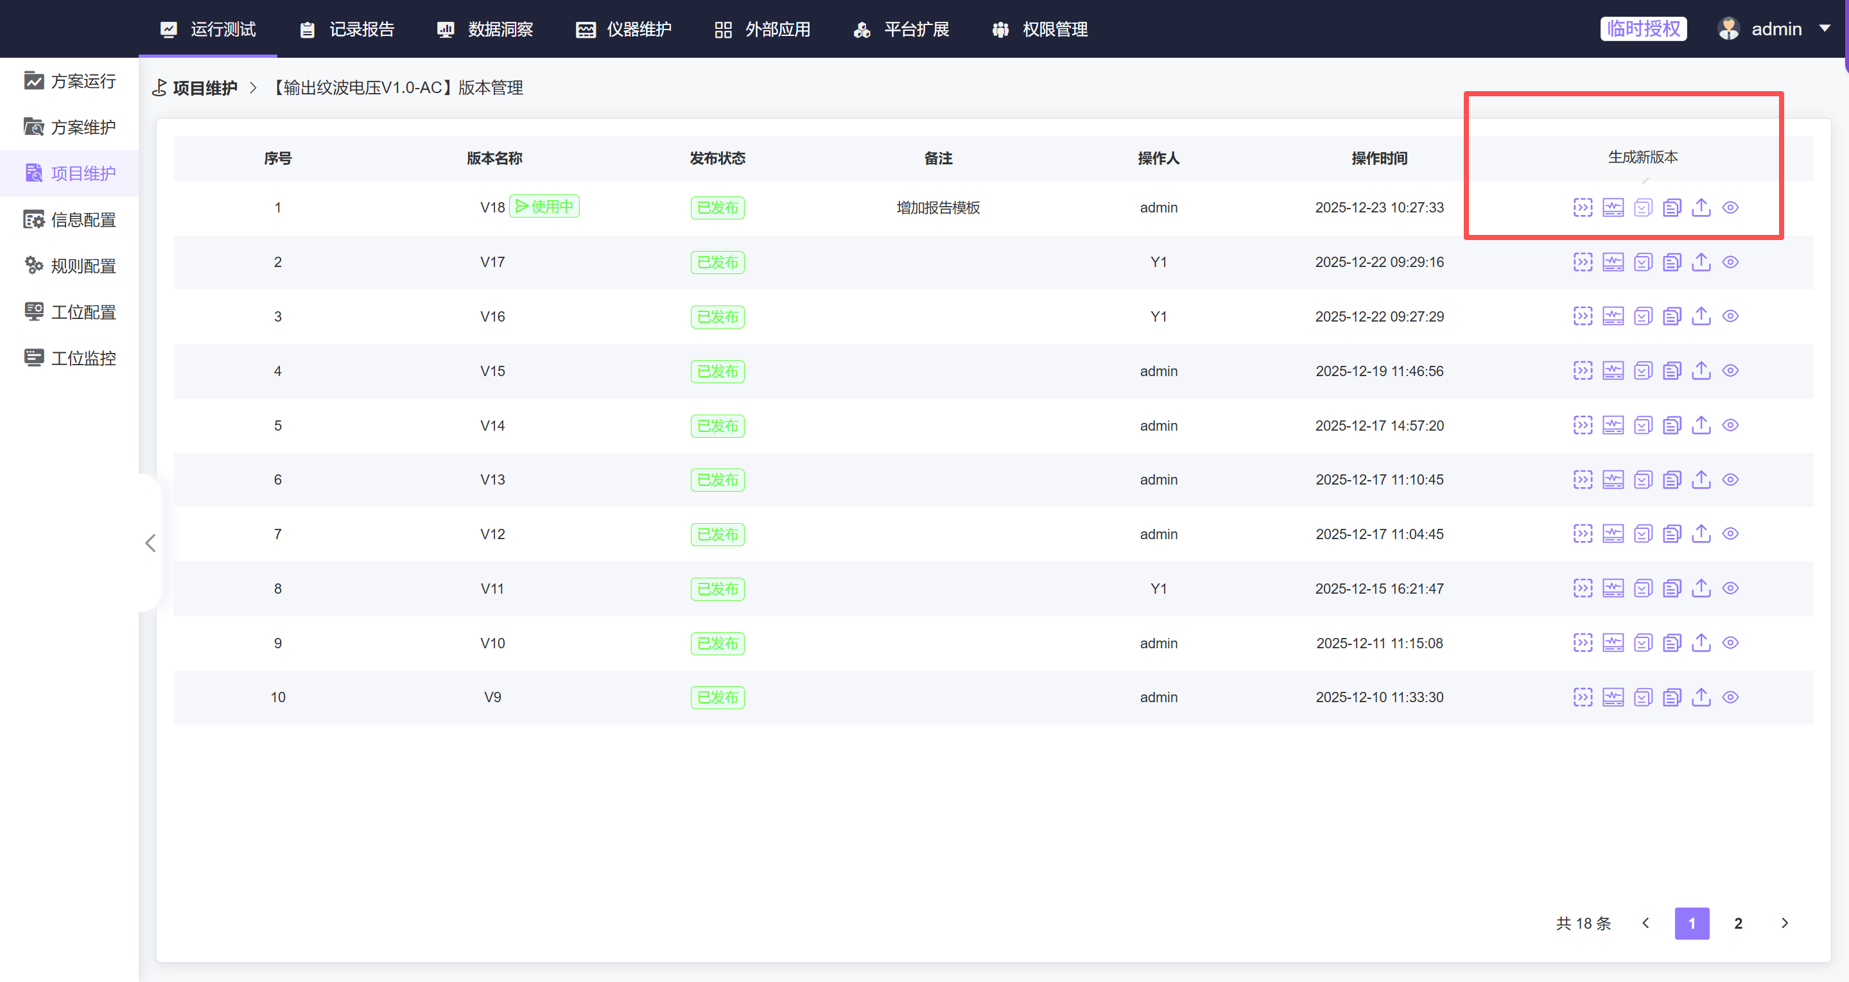Viewport: 1849px width, 982px height.
Task: Collapse the left sidebar with the chevron handle
Action: point(150,543)
